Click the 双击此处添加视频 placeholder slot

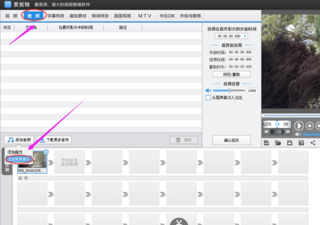click(70, 162)
